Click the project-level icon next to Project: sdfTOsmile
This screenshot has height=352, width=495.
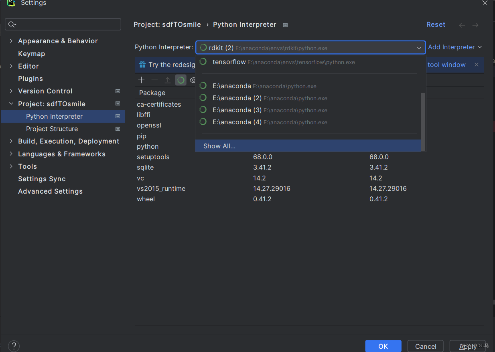[x=118, y=104]
